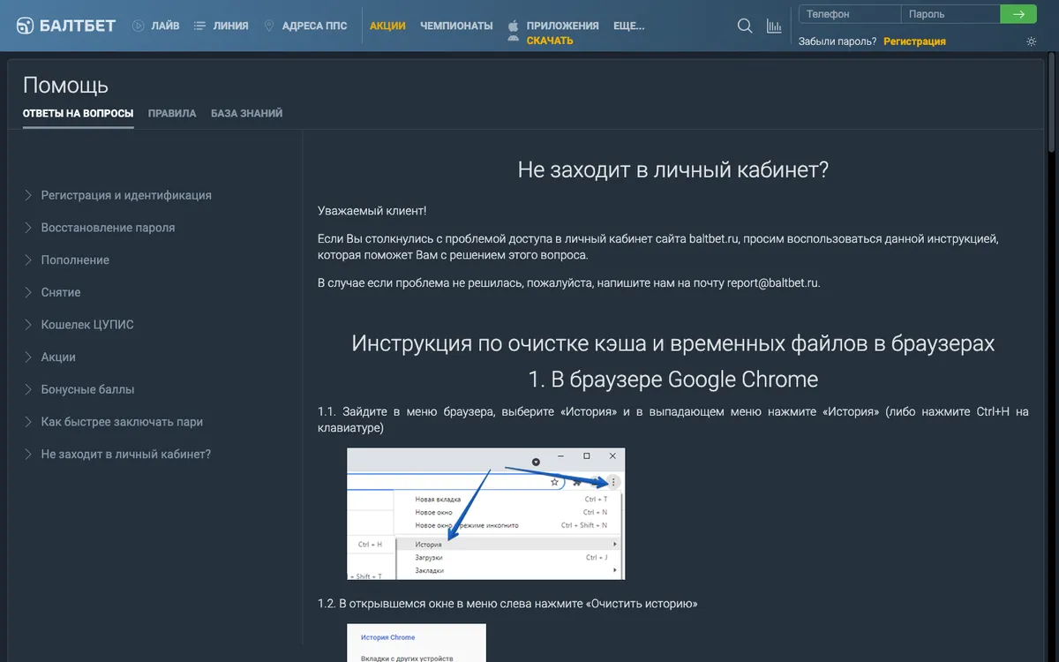Click the Android app icon
The height and width of the screenshot is (662, 1059).
(x=514, y=39)
